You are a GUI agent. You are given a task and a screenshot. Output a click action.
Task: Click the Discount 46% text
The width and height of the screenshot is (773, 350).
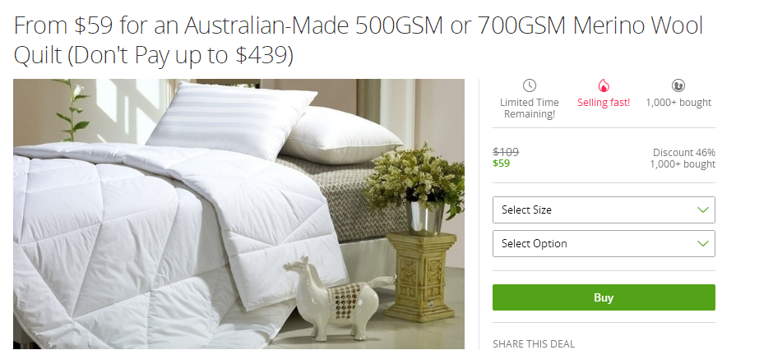point(683,152)
